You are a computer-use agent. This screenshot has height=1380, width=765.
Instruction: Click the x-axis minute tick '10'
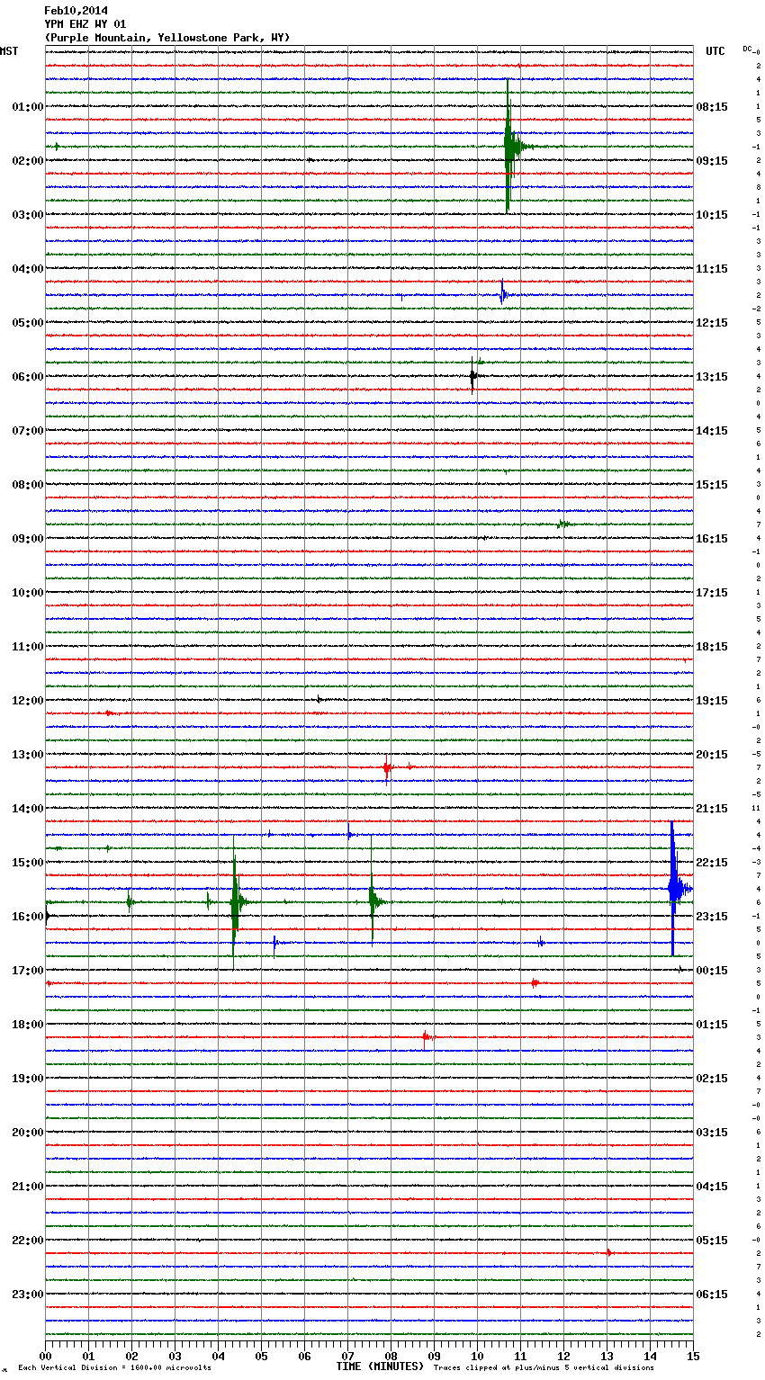click(x=477, y=1356)
